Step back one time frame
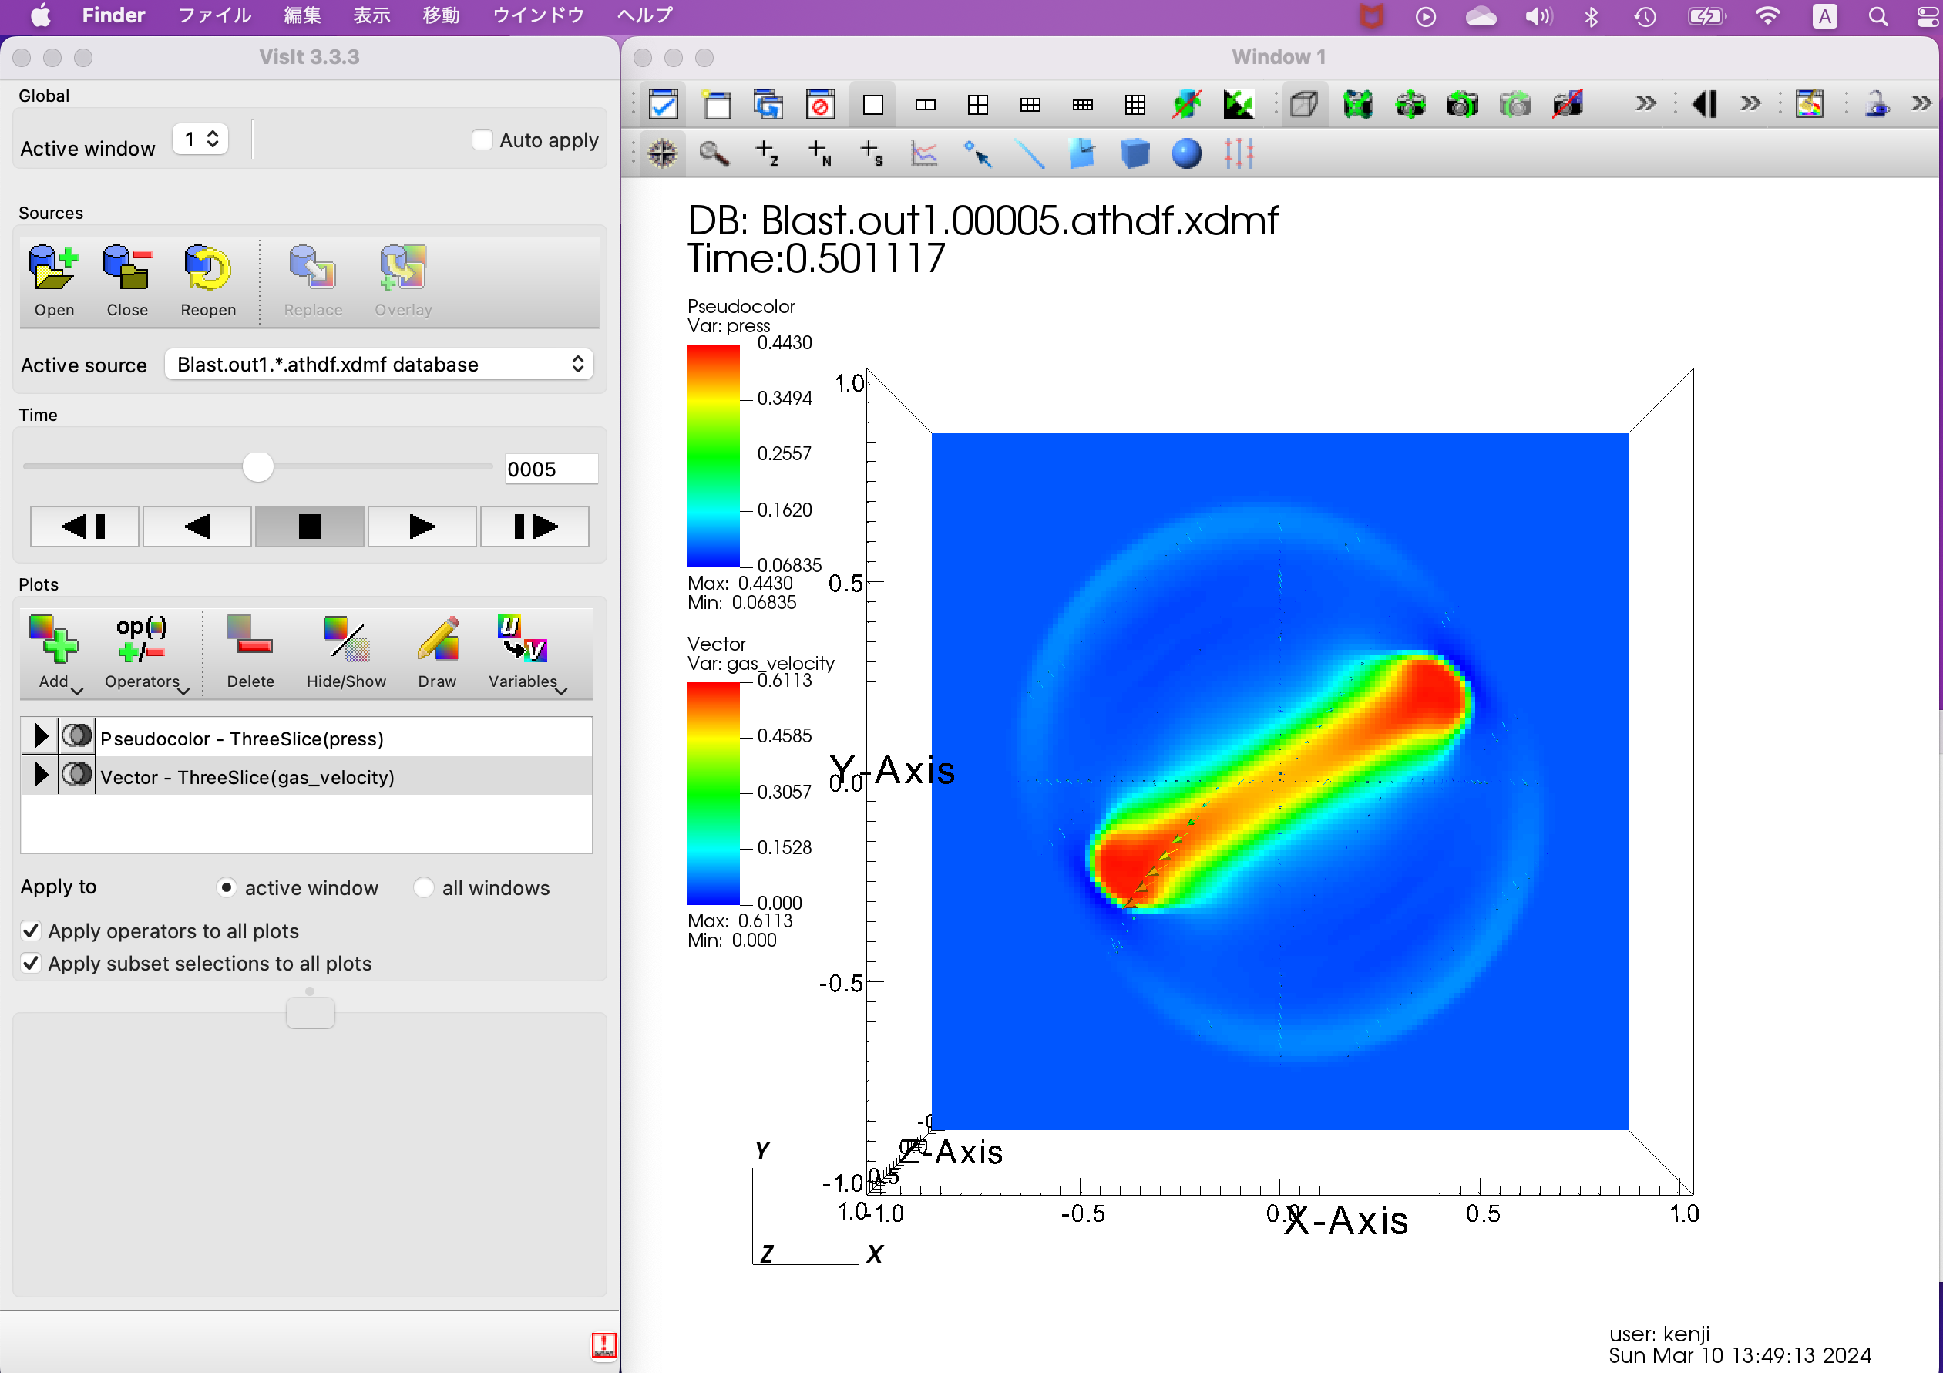1943x1373 pixels. point(85,527)
